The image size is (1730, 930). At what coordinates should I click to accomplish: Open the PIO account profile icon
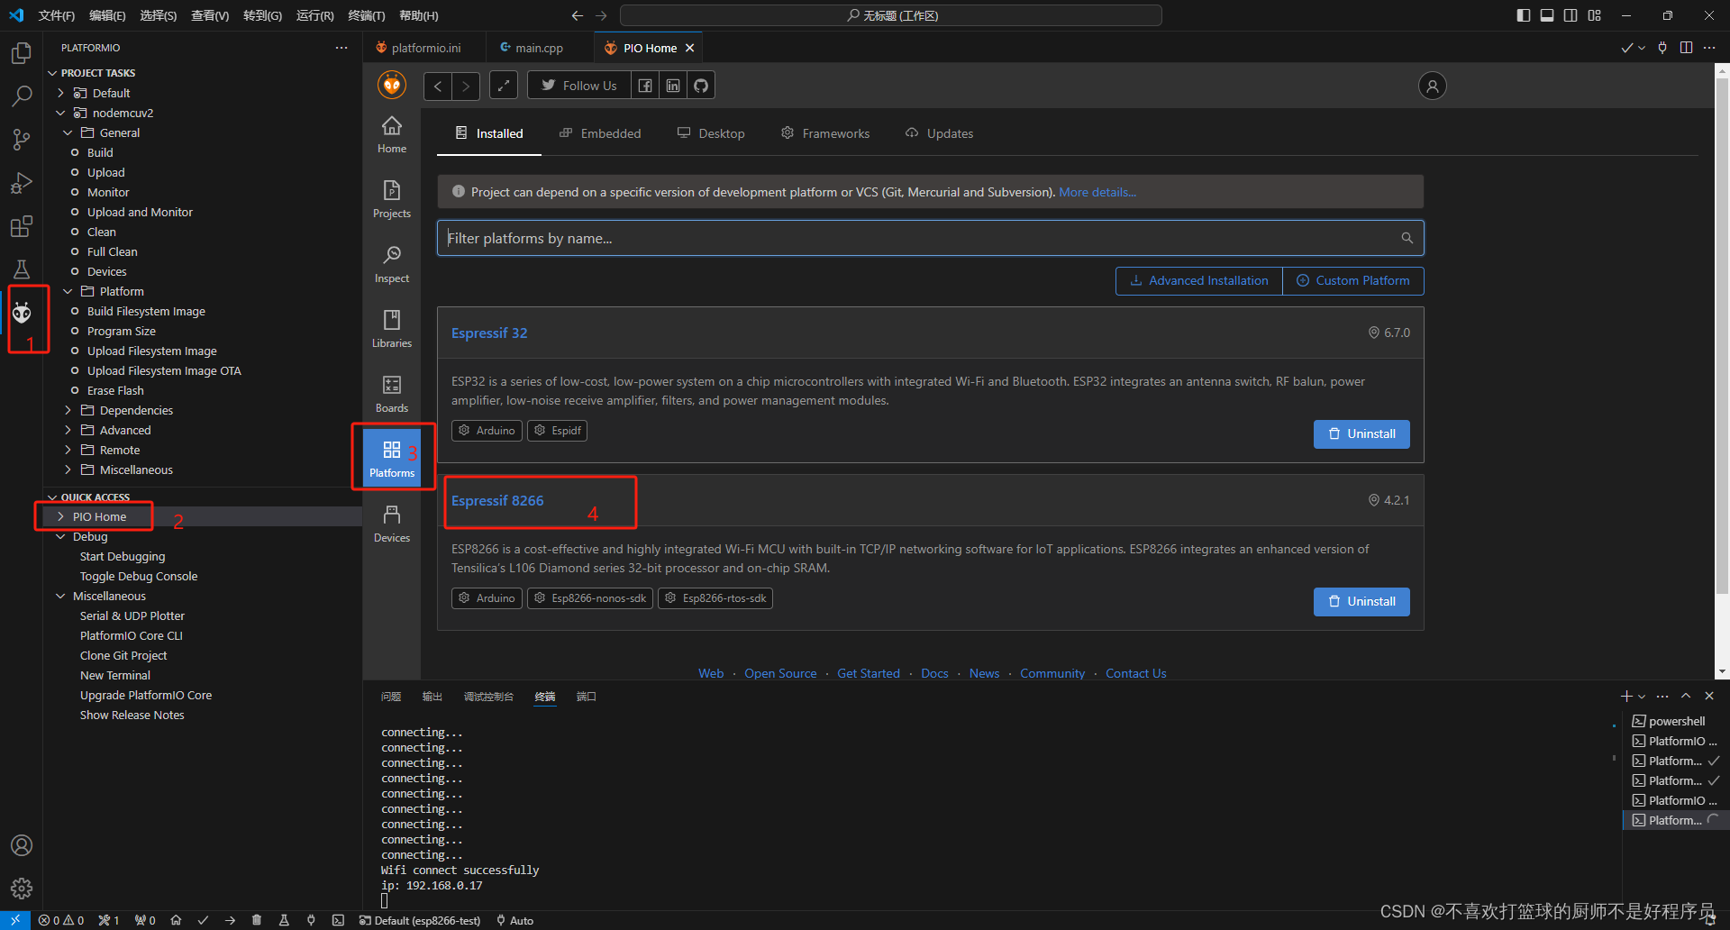point(1433,86)
